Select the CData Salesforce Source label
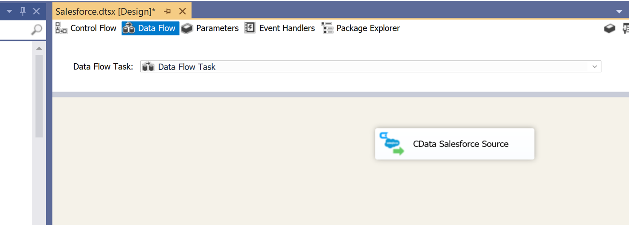The width and height of the screenshot is (629, 225). click(x=461, y=144)
